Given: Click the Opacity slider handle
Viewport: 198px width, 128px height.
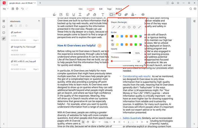Looking at the screenshot, I should click(130, 53).
